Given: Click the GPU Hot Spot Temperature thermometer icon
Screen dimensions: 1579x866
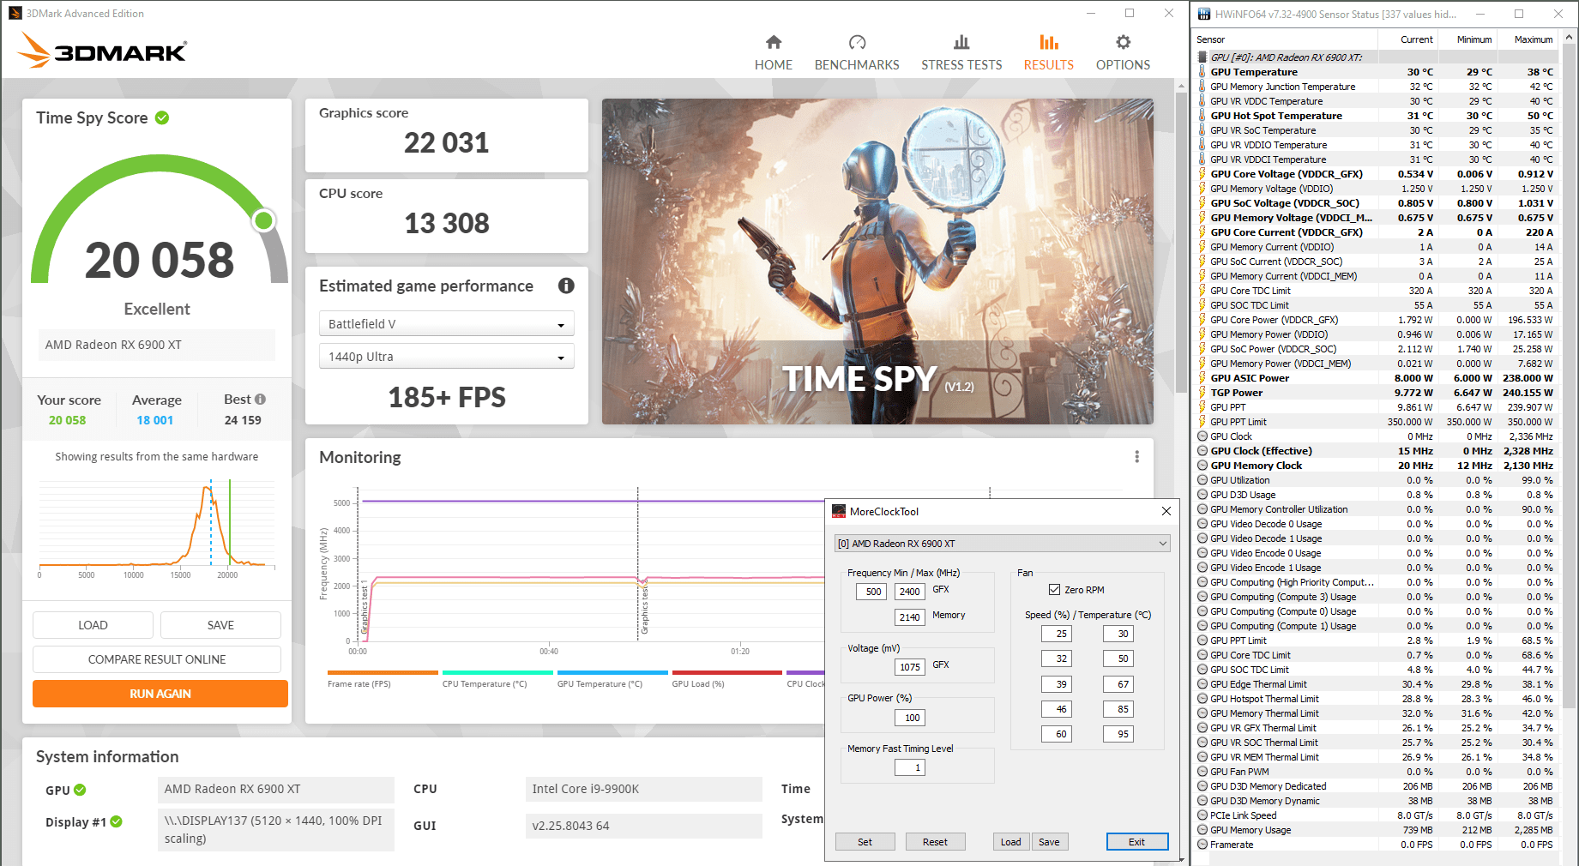Looking at the screenshot, I should pos(1202,116).
